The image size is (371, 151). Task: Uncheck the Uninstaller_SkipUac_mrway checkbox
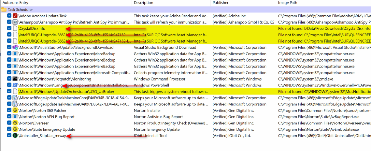(9, 136)
